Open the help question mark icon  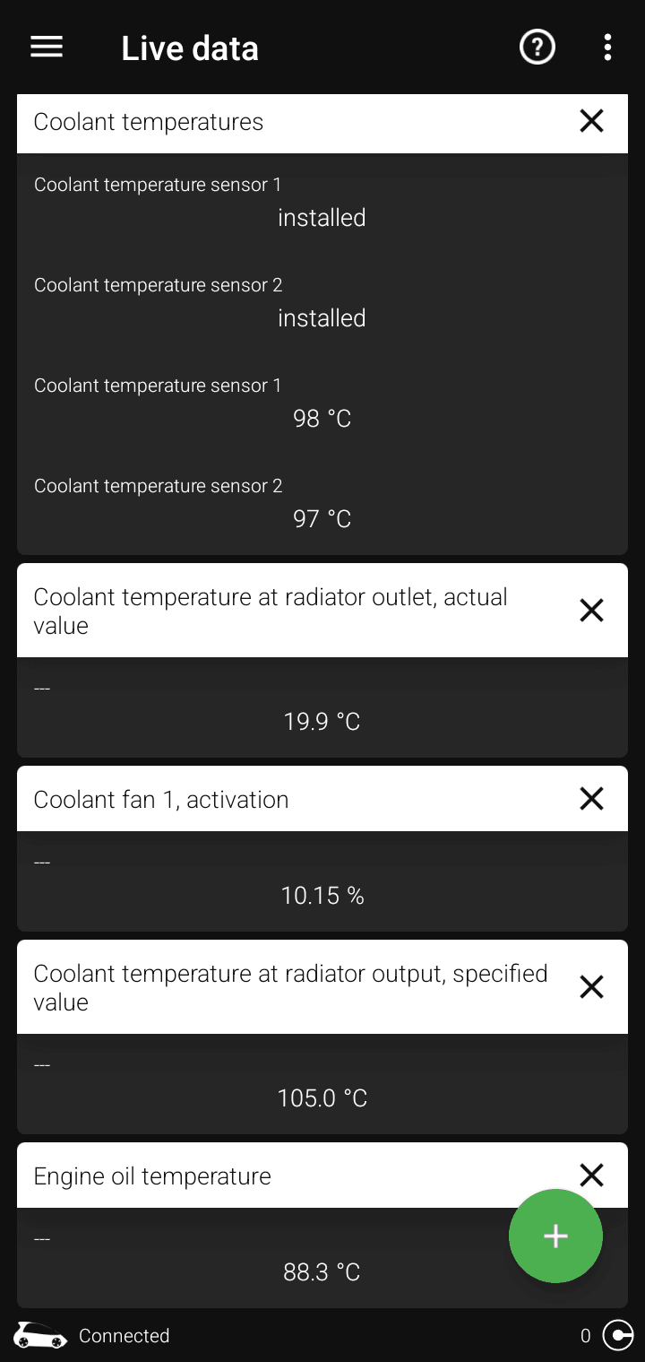537,48
